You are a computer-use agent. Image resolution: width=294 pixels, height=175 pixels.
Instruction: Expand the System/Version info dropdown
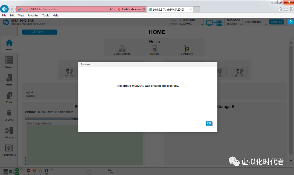(202, 24)
